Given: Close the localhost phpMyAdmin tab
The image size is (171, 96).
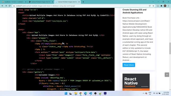Looking at the screenshot, I should click(26, 2).
